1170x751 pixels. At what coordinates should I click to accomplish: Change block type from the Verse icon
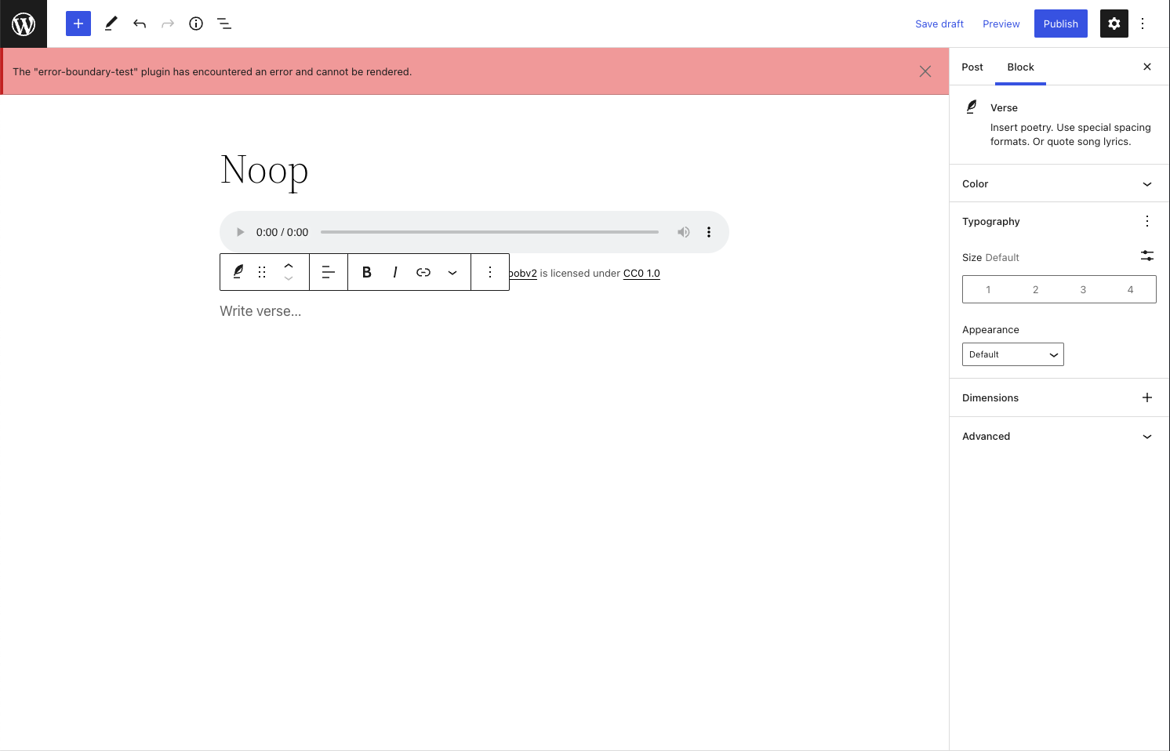238,272
